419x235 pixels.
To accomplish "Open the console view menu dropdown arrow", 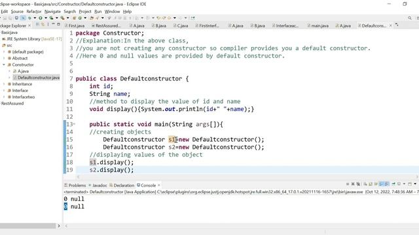I will coord(415,184).
